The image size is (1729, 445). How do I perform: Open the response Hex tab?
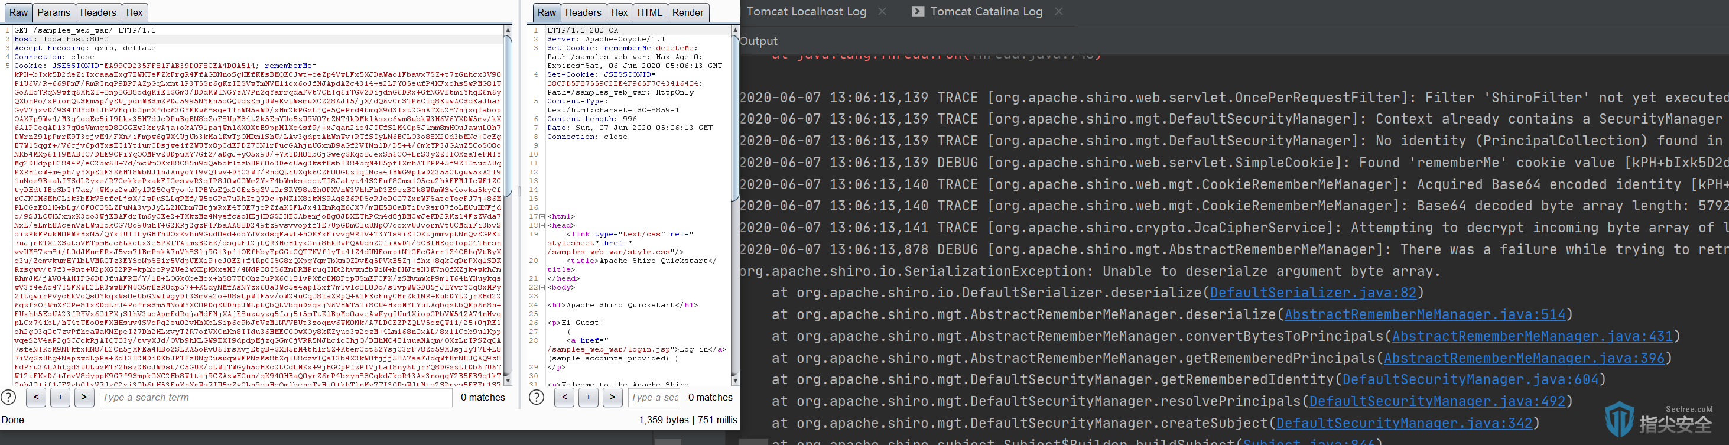(x=619, y=12)
